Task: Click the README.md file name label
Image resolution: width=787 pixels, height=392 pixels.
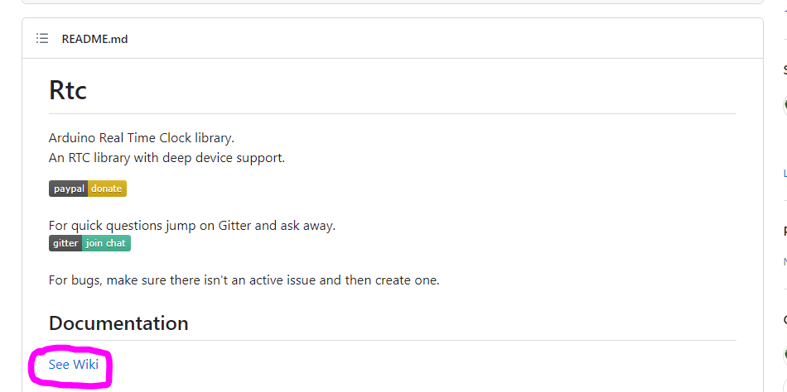Action: tap(95, 39)
